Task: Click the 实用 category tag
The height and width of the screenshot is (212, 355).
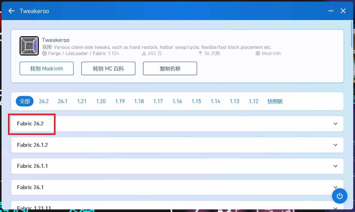Action: pos(47,47)
